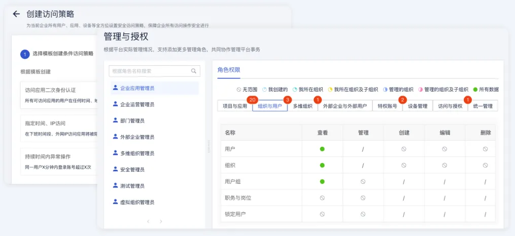The width and height of the screenshot is (515, 236).
Task: Select the 管理的组织及子组织 legend item
Action: (x=443, y=90)
